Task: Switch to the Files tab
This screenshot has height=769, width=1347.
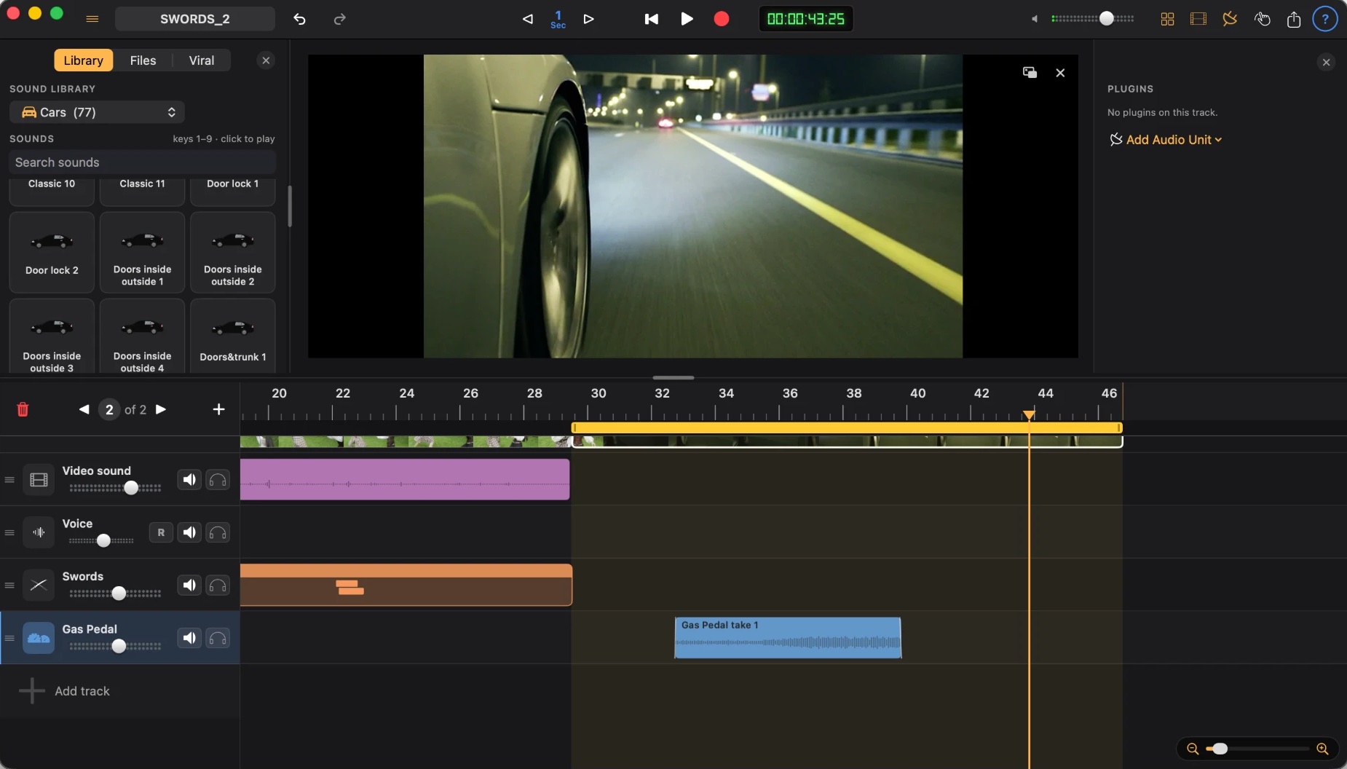Action: pos(143,60)
